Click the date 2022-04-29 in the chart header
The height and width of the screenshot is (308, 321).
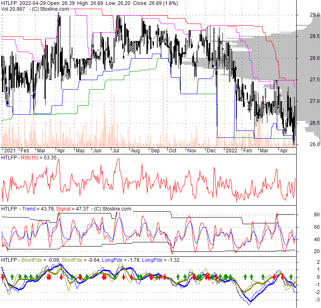(x=32, y=3)
